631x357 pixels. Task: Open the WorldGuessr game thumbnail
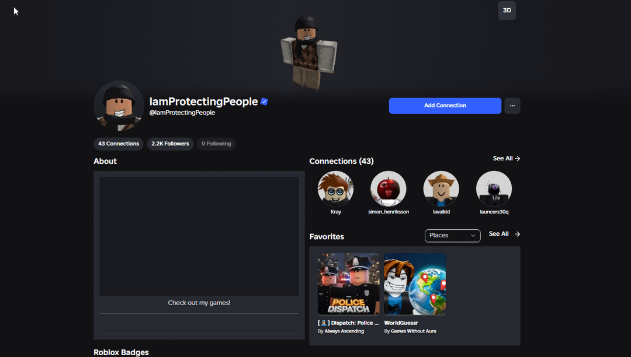pos(415,284)
